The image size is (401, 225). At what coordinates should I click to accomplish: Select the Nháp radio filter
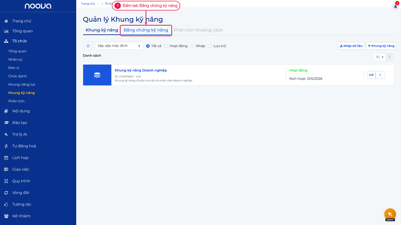point(192,46)
